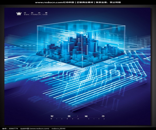Click the Wisdom city English subtitle

pyautogui.click(x=78, y=119)
